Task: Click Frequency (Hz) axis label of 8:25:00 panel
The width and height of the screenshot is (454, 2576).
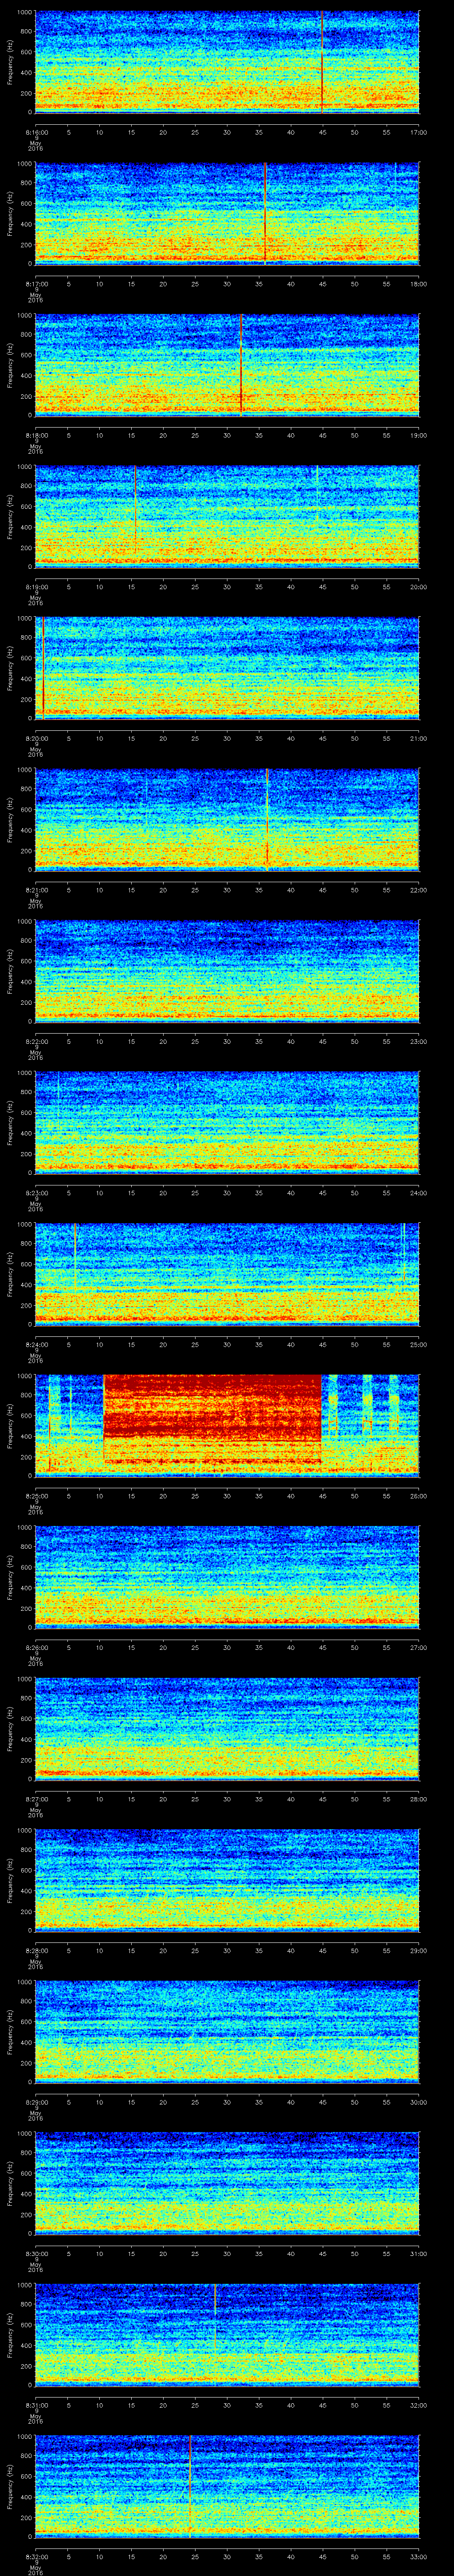Action: click(10, 1425)
